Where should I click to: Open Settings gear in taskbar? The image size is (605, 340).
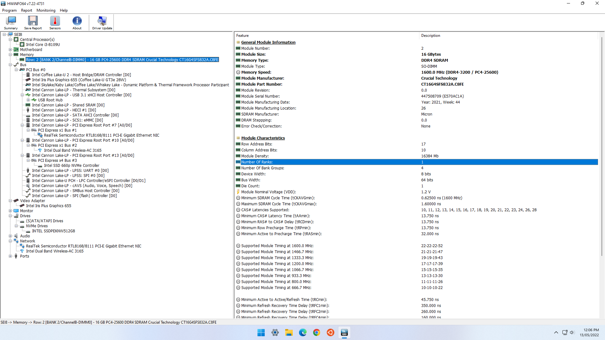(275, 333)
